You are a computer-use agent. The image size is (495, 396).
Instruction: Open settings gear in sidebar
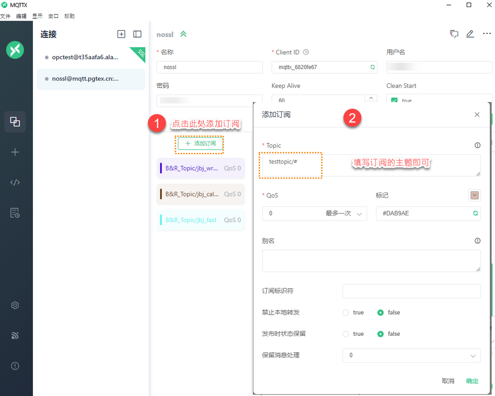point(15,305)
